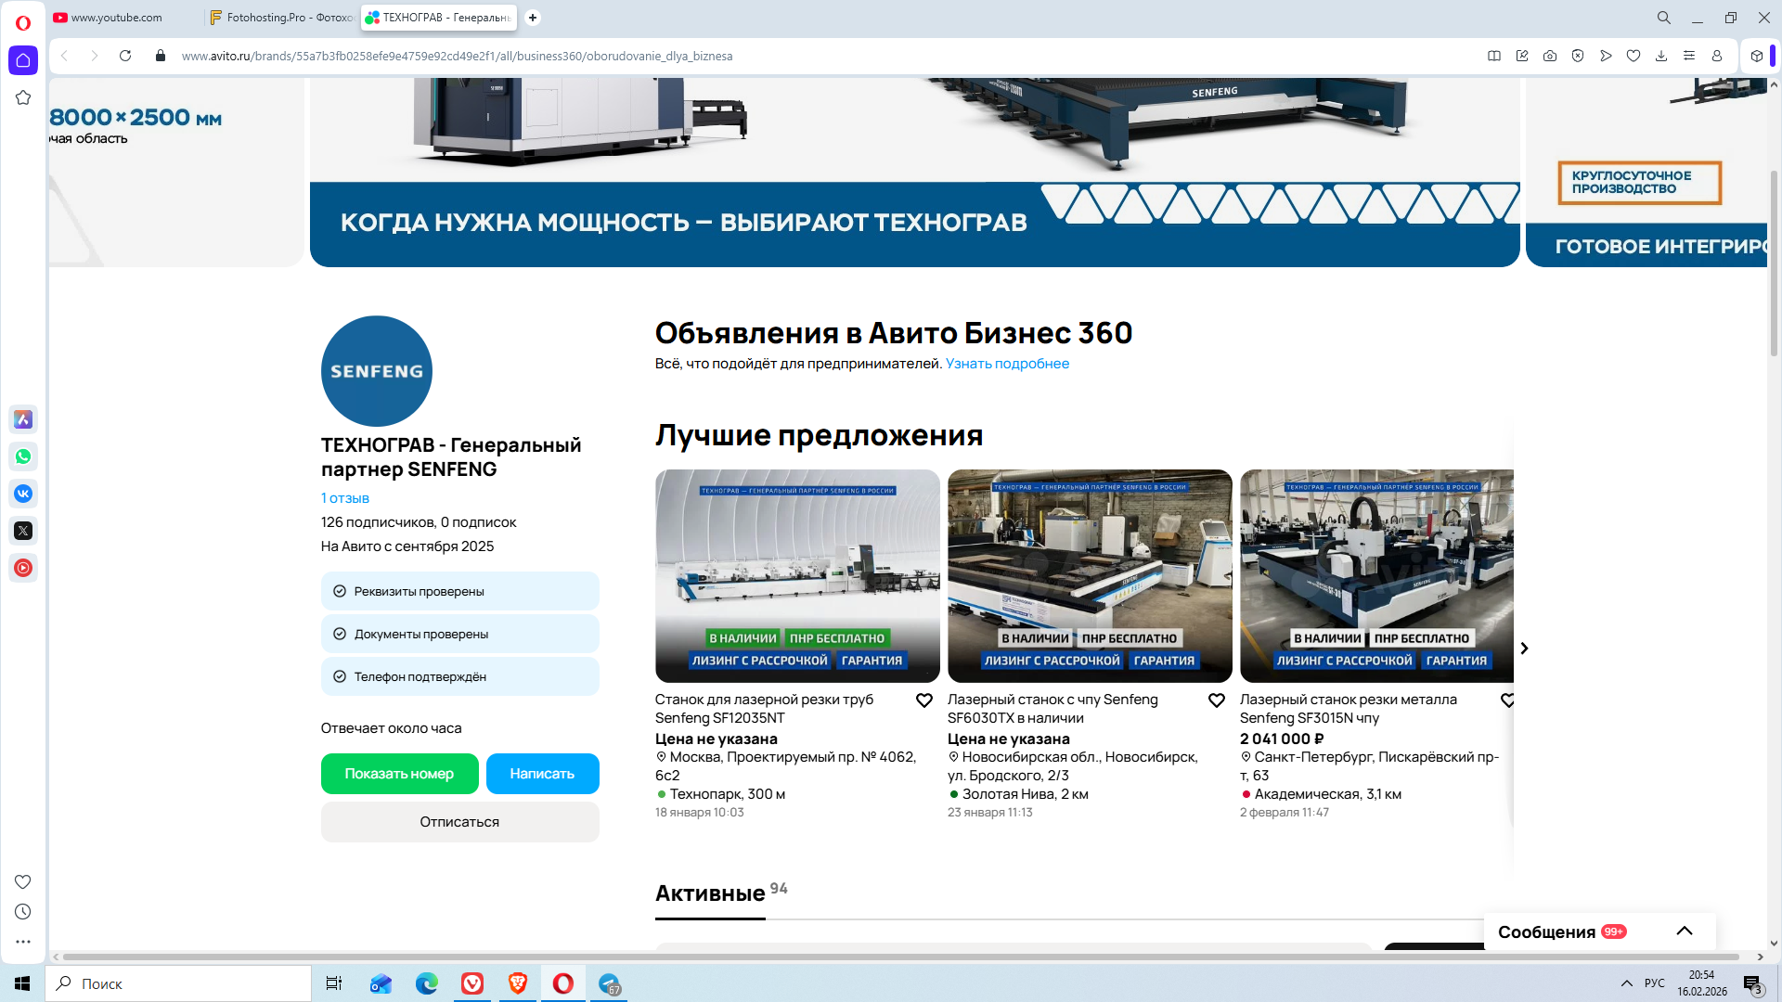Click the snapshot camera icon in address bar

[x=1550, y=56]
